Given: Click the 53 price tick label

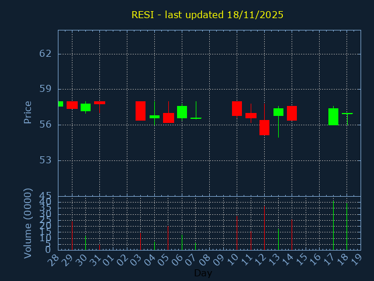Looking at the screenshot, I should point(45,160).
